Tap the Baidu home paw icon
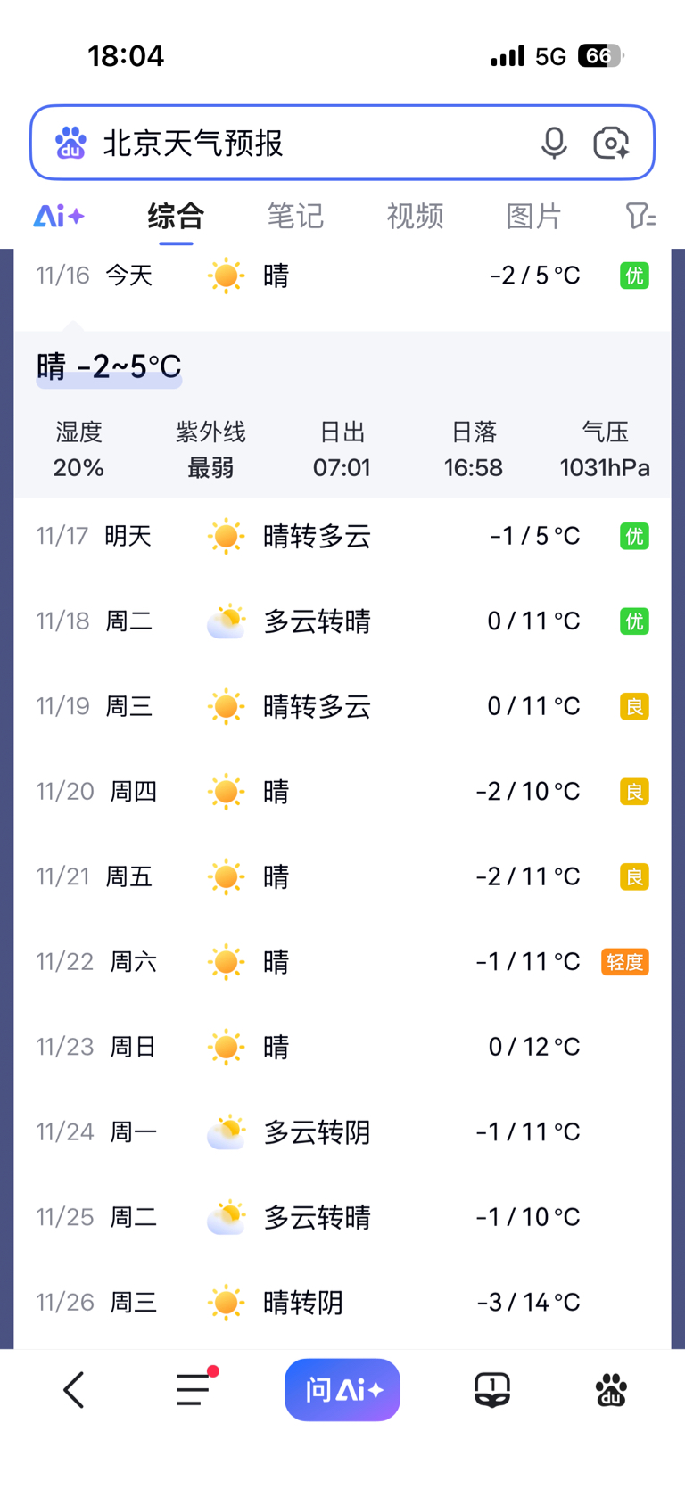 click(611, 1389)
